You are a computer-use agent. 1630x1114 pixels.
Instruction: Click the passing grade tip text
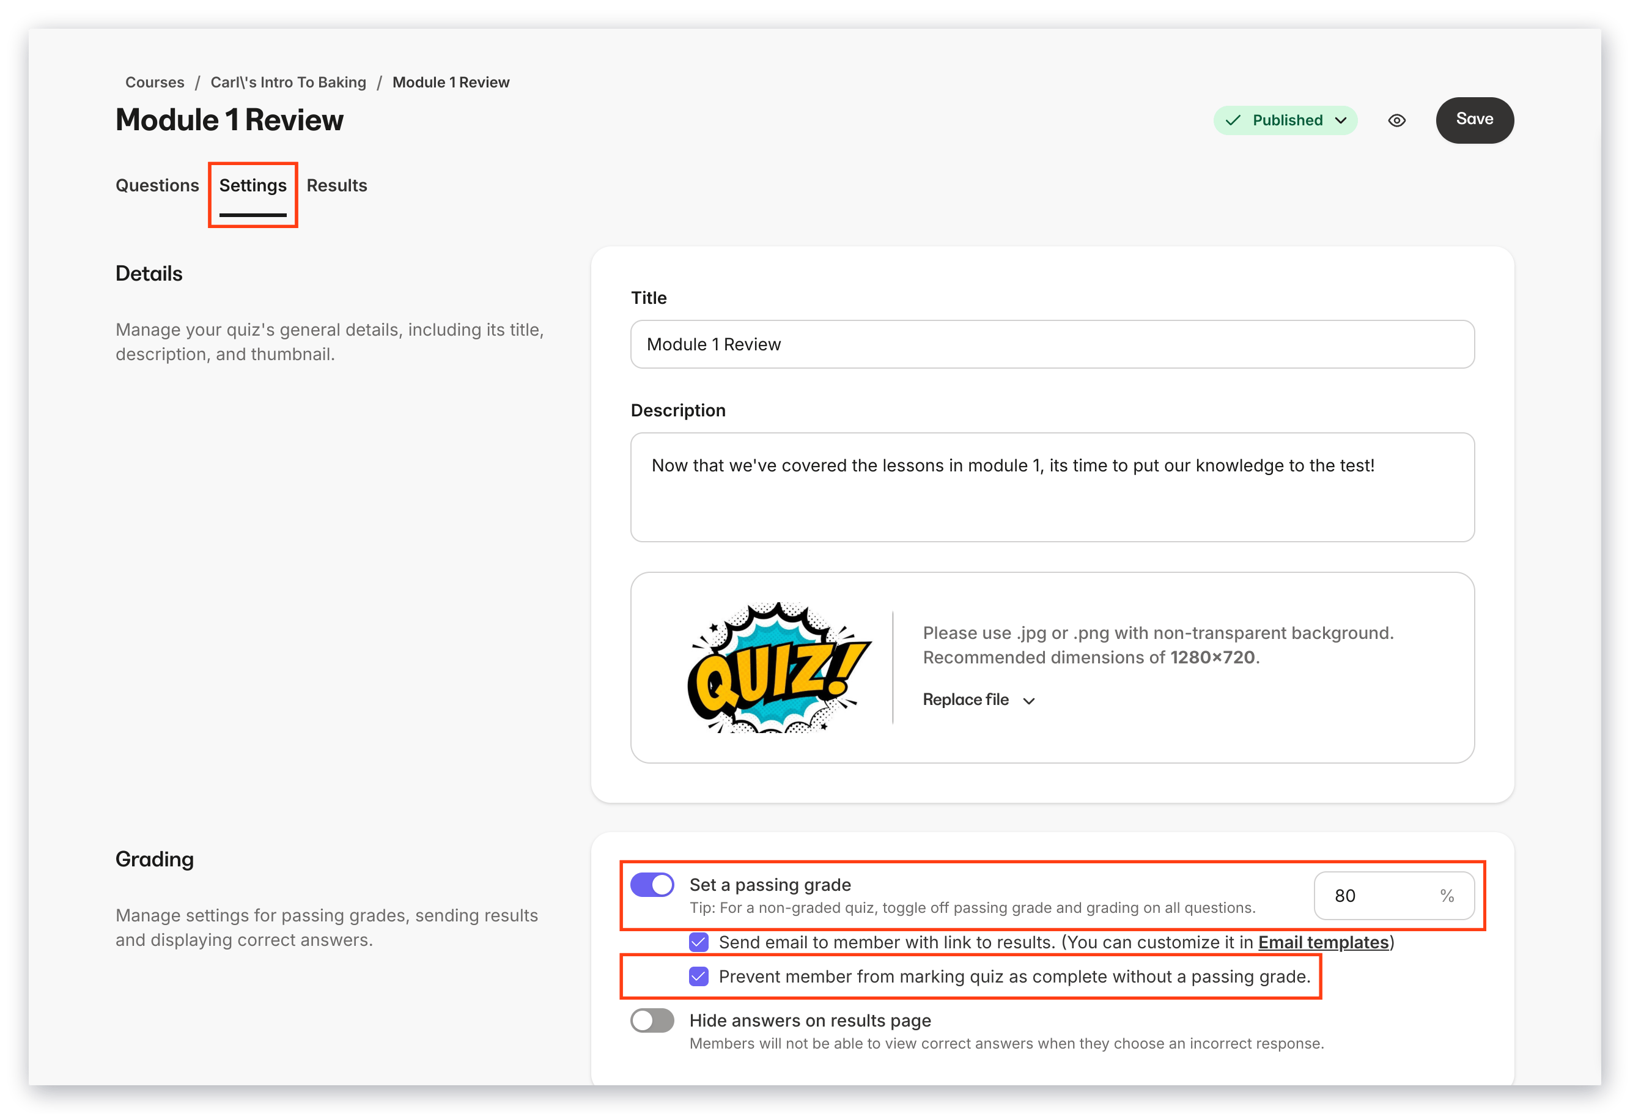click(x=972, y=908)
